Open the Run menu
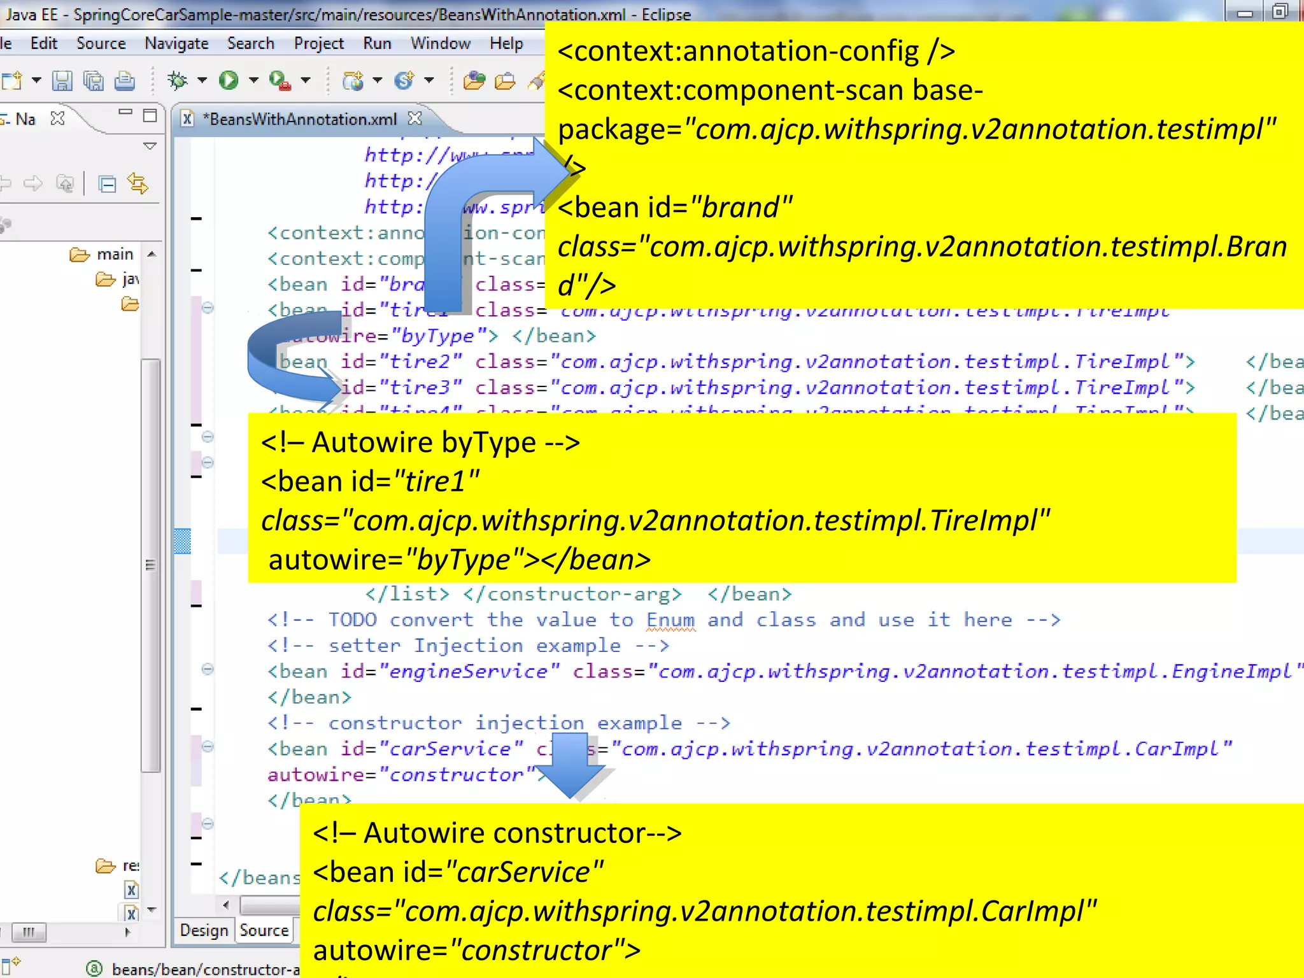Image resolution: width=1304 pixels, height=978 pixels. pyautogui.click(x=377, y=43)
